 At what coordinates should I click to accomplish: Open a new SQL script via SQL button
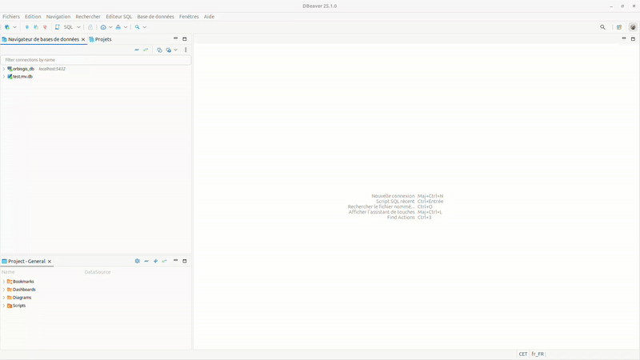pyautogui.click(x=65, y=27)
